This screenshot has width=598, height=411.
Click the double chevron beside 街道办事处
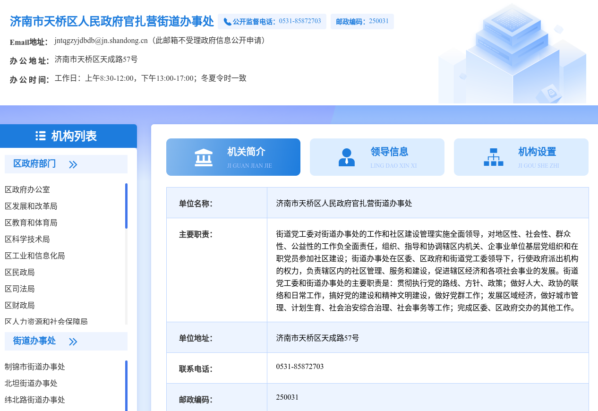click(73, 342)
